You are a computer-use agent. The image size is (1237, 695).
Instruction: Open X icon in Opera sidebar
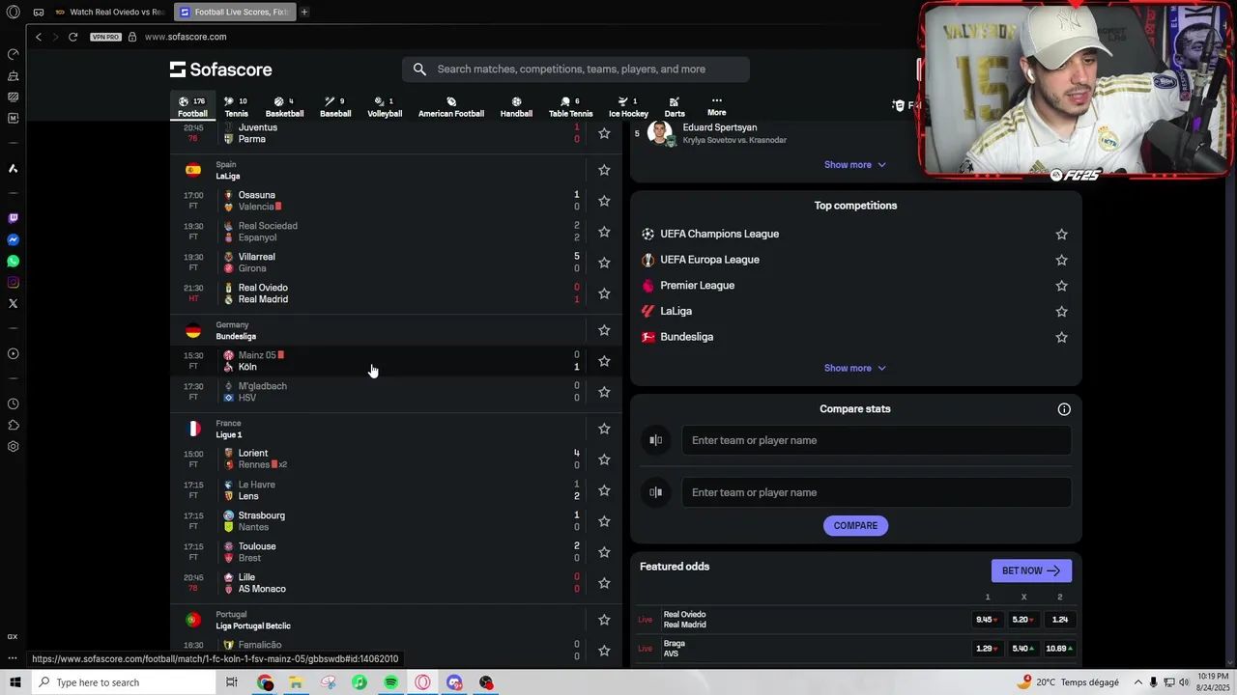(x=13, y=303)
